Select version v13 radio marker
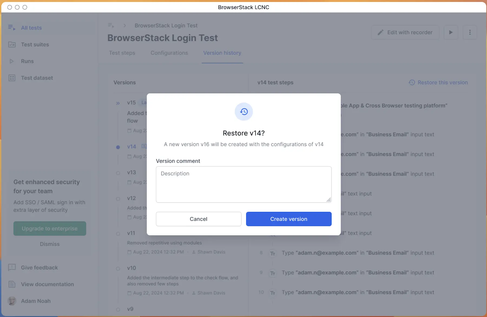Screen dimensions: 487x317 pyautogui.click(x=118, y=173)
